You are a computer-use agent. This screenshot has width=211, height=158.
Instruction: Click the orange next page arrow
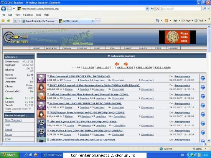(126, 64)
